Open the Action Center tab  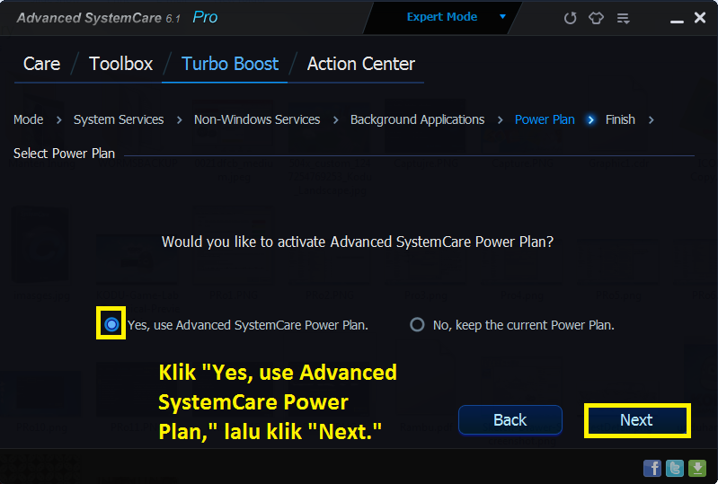pyautogui.click(x=361, y=64)
